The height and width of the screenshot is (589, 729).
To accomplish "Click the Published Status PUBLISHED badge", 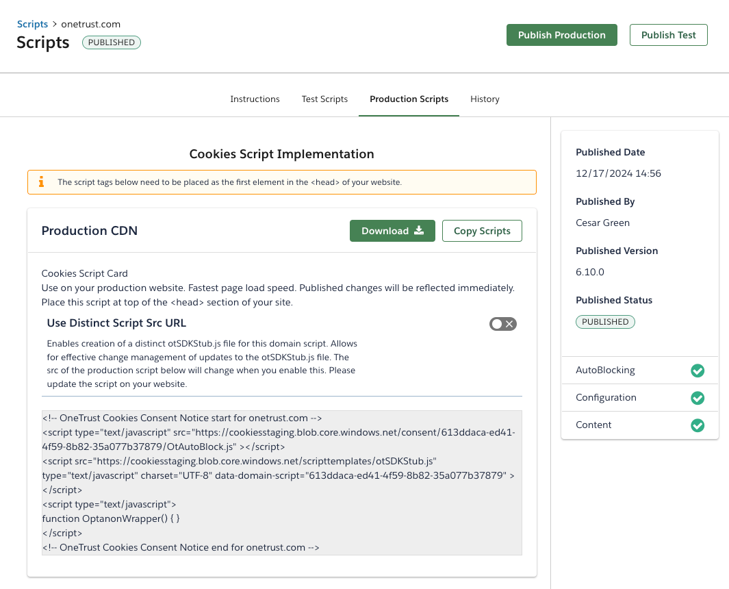I will coord(605,322).
